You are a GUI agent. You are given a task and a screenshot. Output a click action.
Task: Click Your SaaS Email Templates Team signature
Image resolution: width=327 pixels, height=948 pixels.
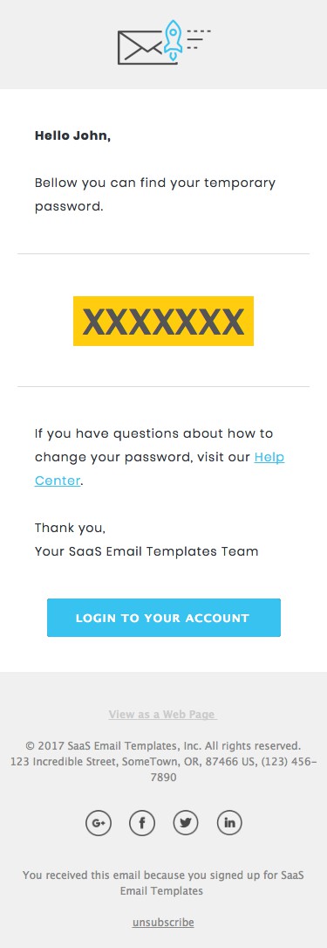146,551
